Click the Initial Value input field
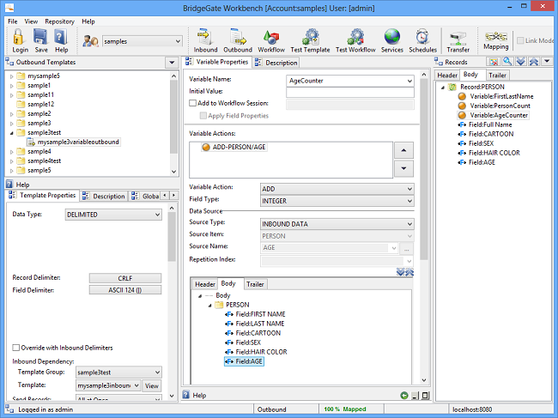 (x=349, y=92)
